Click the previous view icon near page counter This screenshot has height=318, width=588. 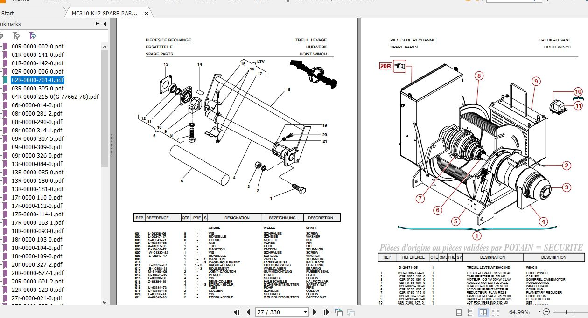click(x=338, y=312)
